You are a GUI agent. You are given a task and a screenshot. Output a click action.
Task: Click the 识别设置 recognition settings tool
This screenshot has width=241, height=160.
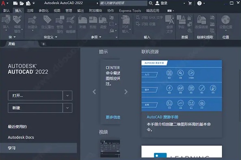[145, 24]
